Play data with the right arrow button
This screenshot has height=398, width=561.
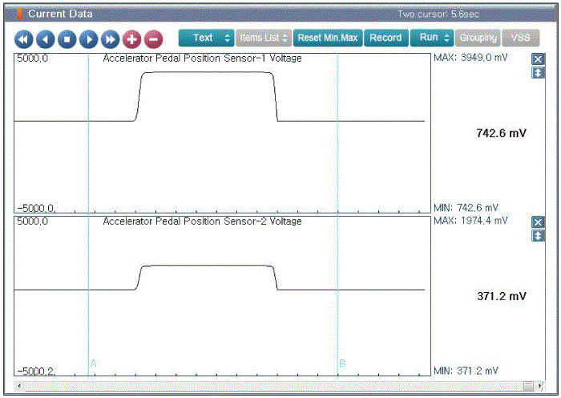[89, 39]
